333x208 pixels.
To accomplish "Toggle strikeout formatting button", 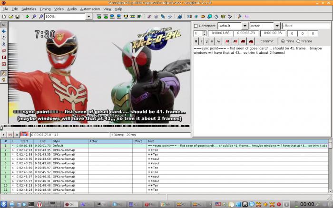I will 212,41.
